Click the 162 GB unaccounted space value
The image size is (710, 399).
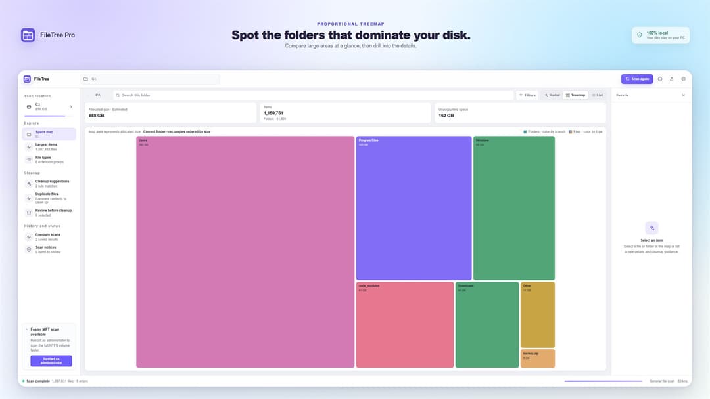[446, 115]
